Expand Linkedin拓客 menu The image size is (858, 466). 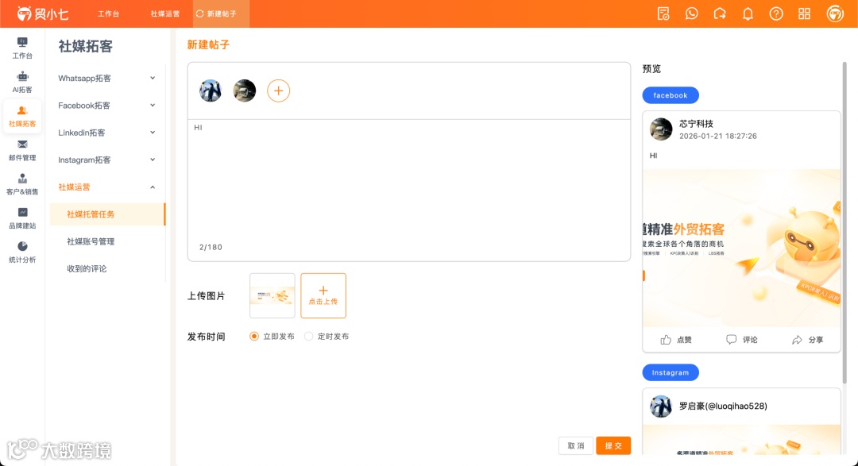click(x=106, y=133)
